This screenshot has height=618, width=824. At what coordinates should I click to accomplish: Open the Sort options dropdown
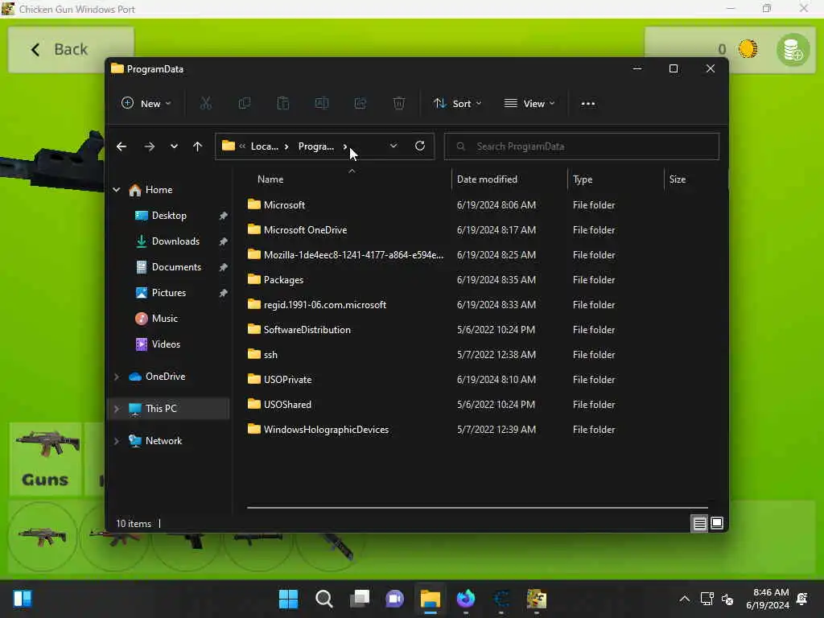coord(457,104)
